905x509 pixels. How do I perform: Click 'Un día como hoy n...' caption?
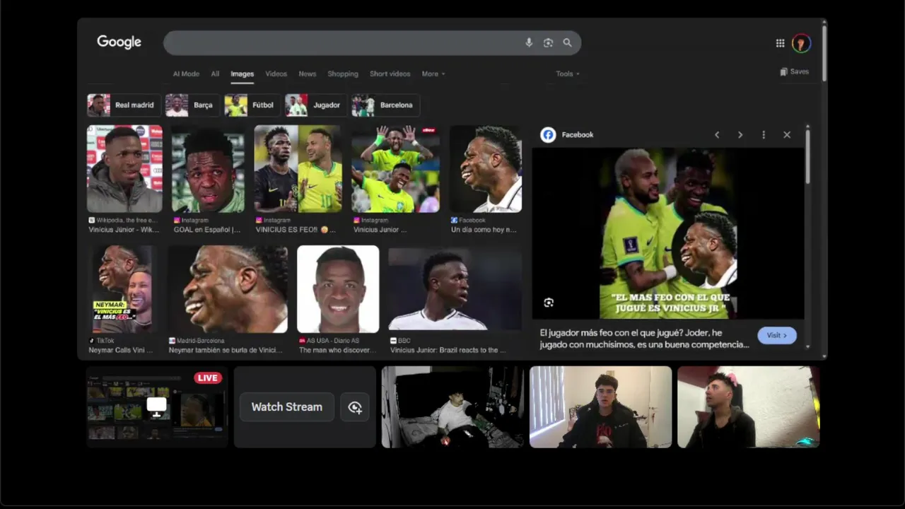click(484, 230)
